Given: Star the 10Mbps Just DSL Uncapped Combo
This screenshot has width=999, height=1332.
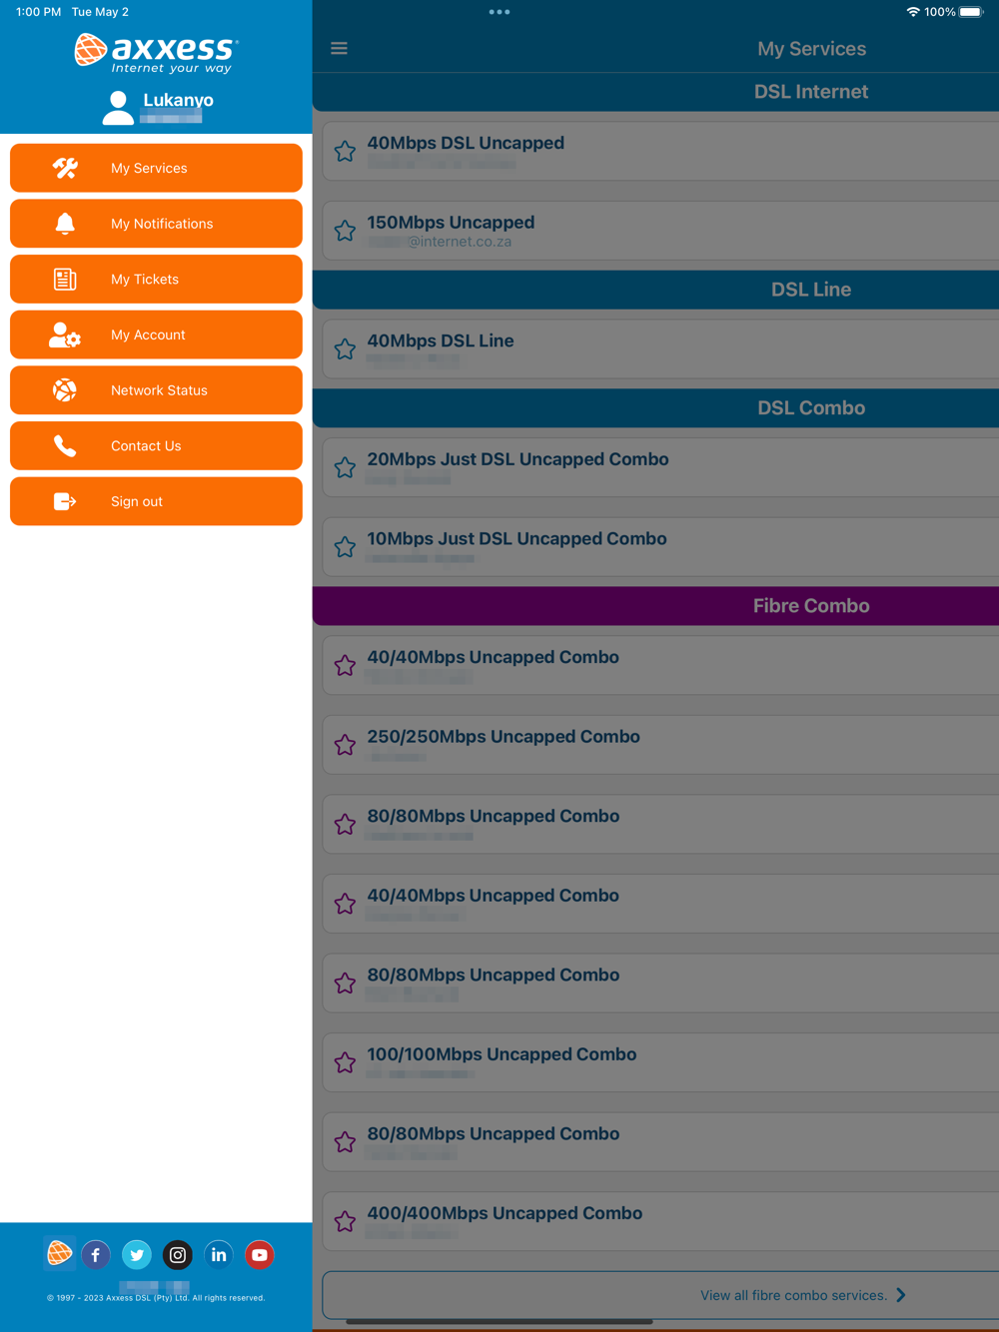Looking at the screenshot, I should pyautogui.click(x=345, y=547).
